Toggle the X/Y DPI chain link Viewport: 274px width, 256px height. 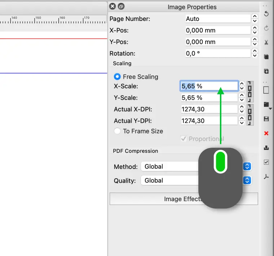[x=250, y=115]
